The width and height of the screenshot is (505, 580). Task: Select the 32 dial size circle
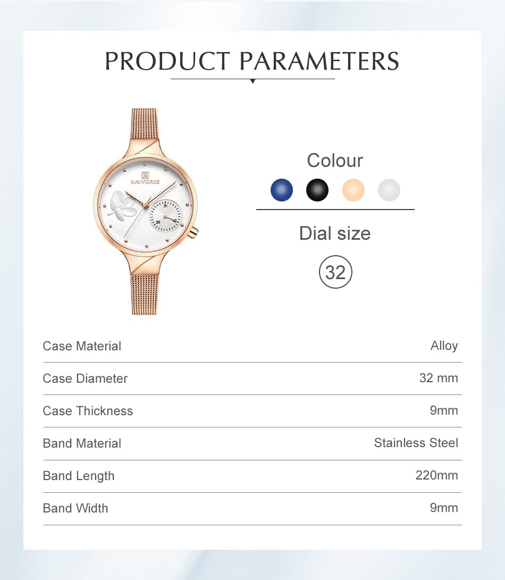(x=335, y=272)
